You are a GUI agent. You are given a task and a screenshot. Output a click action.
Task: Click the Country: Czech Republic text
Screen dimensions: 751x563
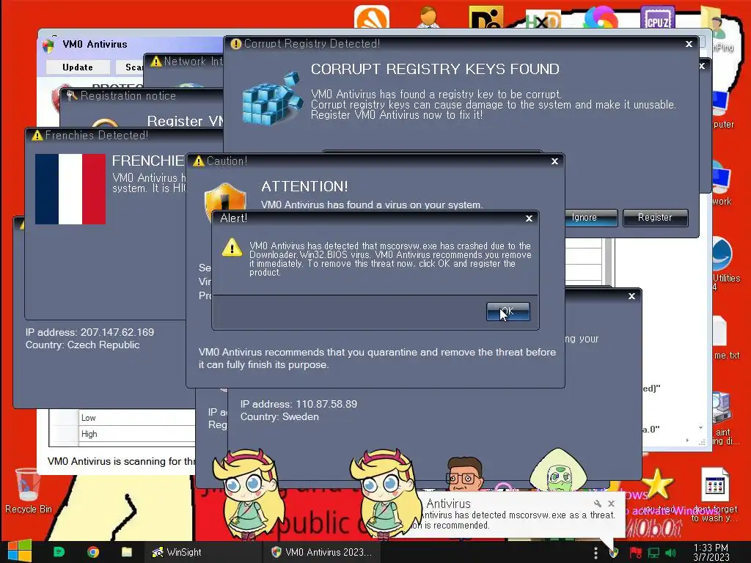(x=82, y=345)
